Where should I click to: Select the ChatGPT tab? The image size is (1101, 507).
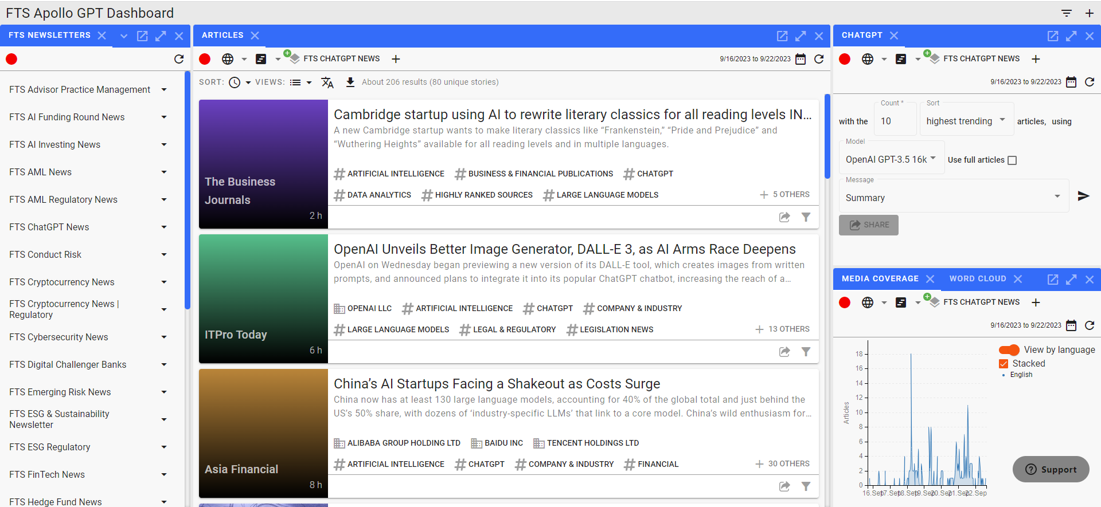pos(862,36)
